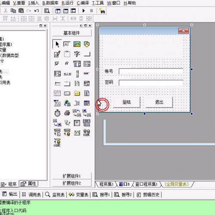Toggle the left work panel layout icon
Viewport: 215px width, 215px height.
[x=58, y=11]
